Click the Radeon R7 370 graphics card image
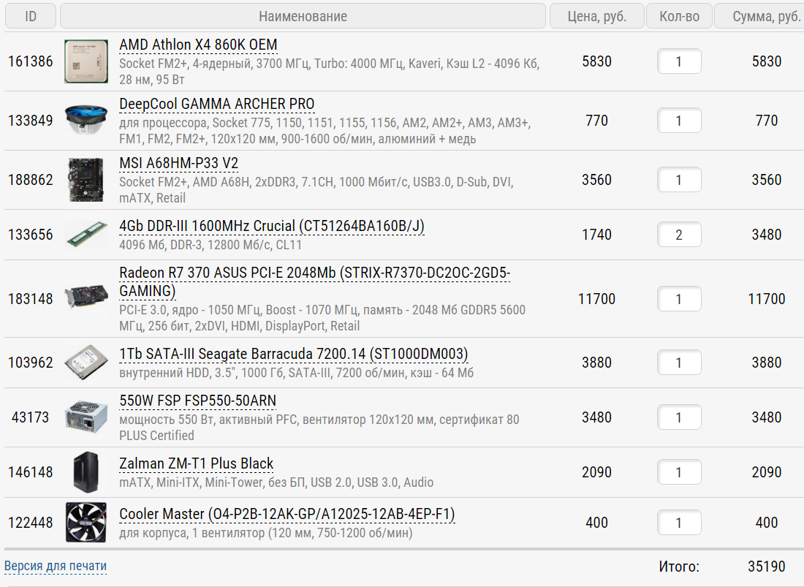This screenshot has height=587, width=804. click(x=86, y=298)
